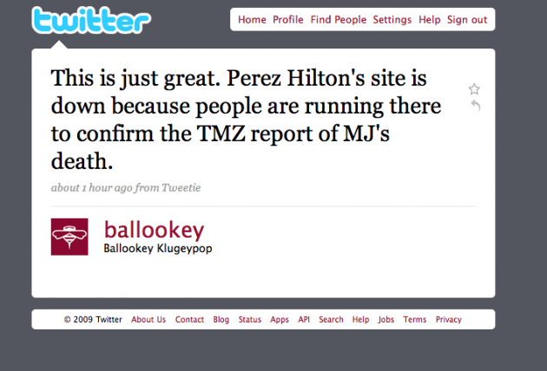The width and height of the screenshot is (547, 371).
Task: Favorite this tweet with the star icon
Action: (x=474, y=89)
